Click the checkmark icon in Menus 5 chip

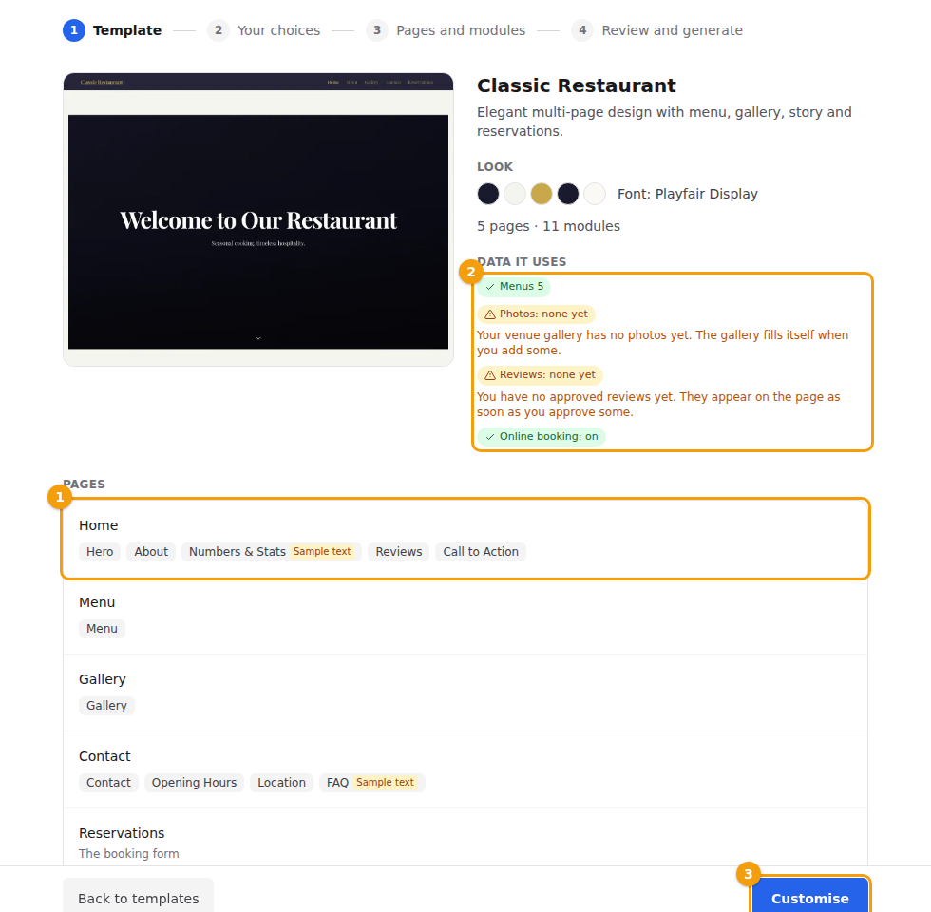tap(490, 287)
